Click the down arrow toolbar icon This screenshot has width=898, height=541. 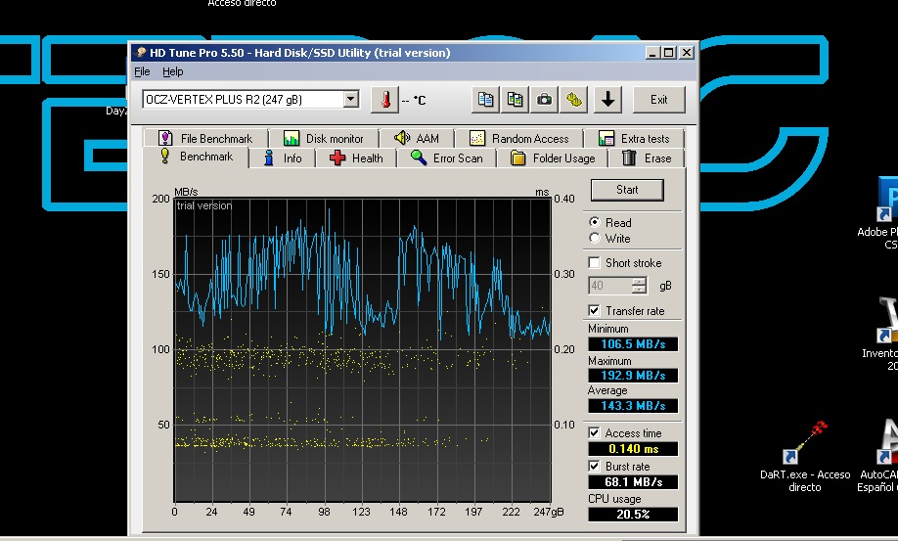pos(608,99)
